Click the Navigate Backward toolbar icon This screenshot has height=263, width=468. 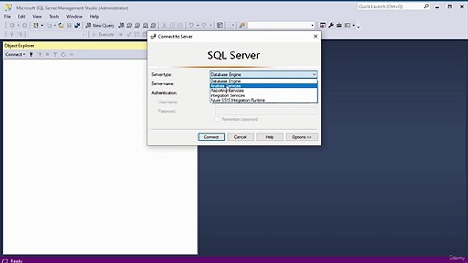pos(12,26)
